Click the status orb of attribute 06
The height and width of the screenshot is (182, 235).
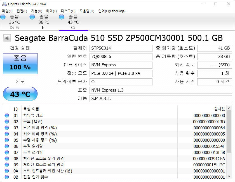tap(7, 146)
